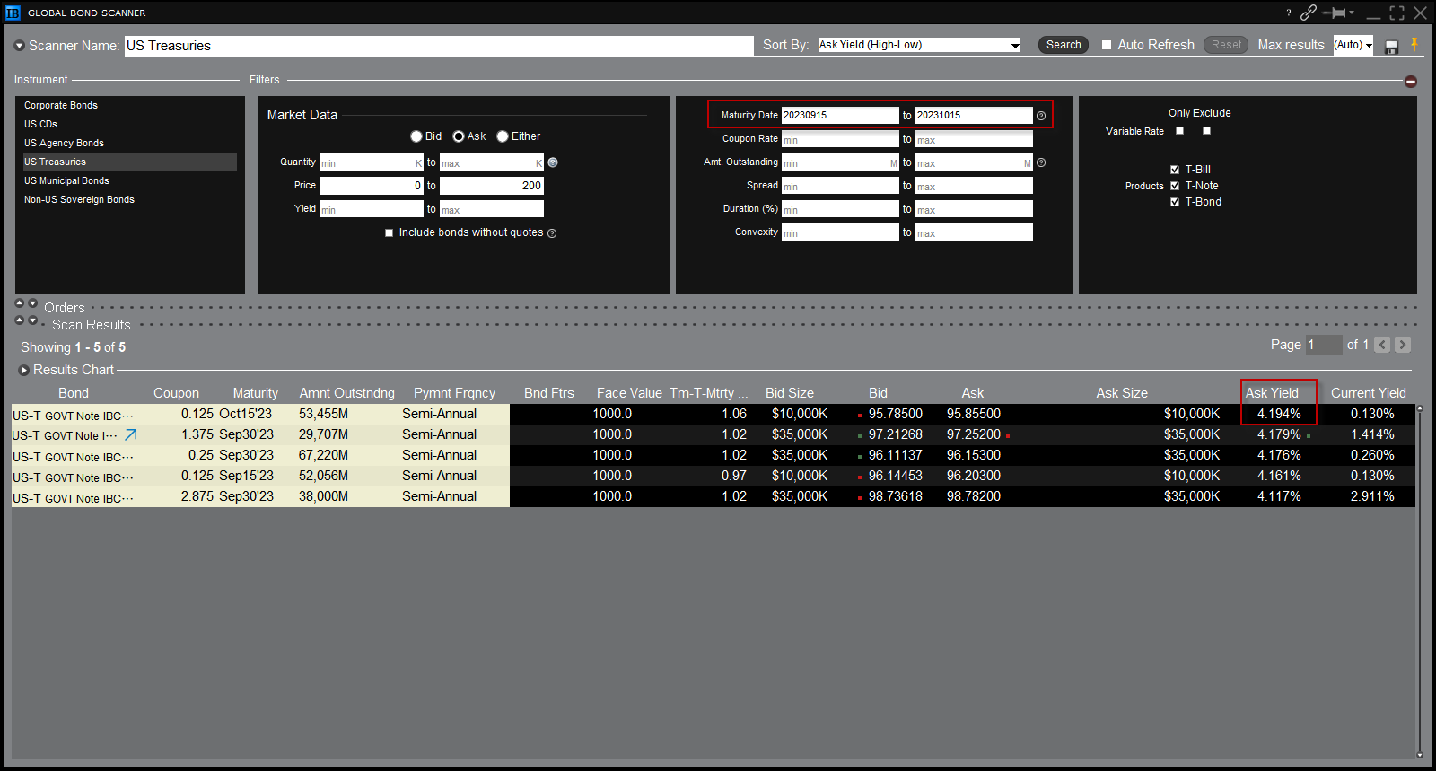Go to the next results page arrow
1436x771 pixels.
(x=1403, y=345)
